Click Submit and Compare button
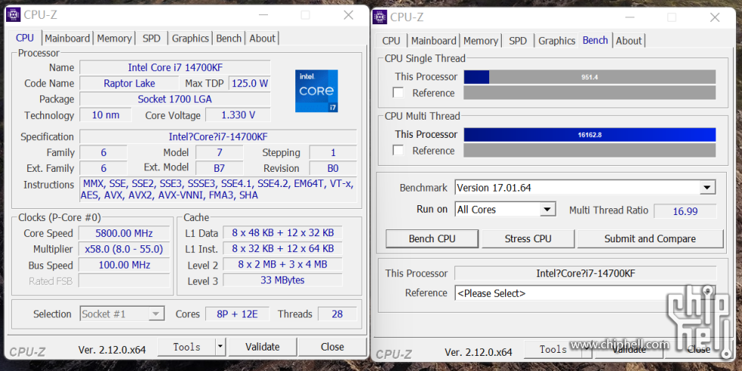 pos(650,239)
